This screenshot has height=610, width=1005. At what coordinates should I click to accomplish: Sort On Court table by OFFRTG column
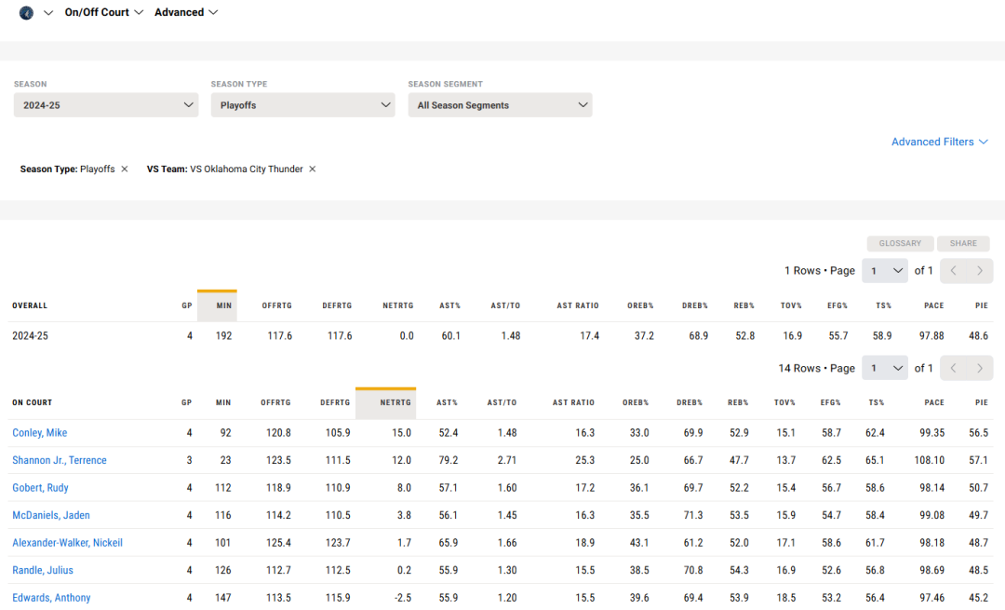(x=275, y=403)
